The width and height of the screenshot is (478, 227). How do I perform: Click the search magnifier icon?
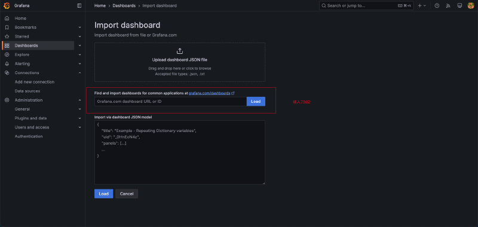point(324,5)
